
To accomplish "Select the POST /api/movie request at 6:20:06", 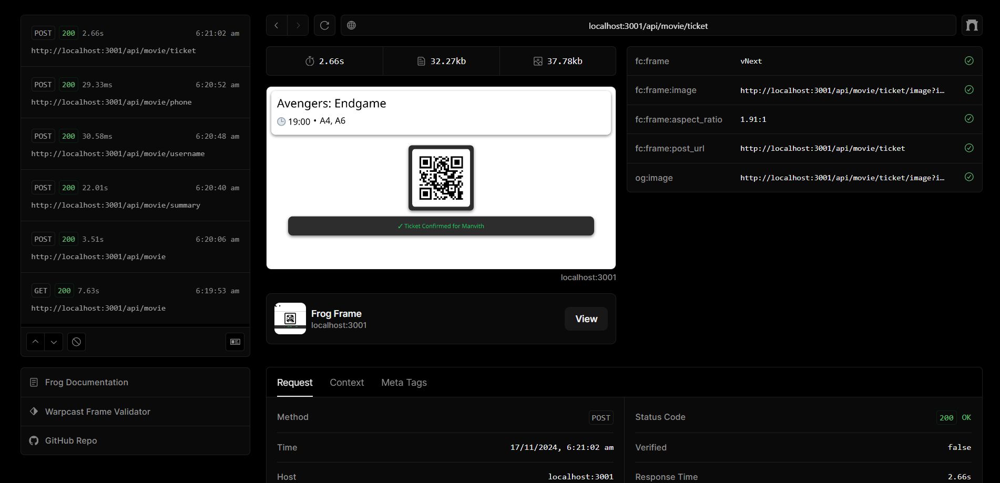I will coord(135,247).
